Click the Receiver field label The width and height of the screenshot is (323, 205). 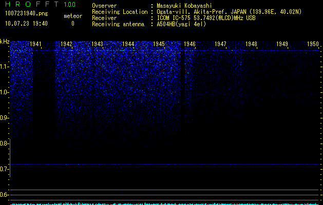(104, 18)
